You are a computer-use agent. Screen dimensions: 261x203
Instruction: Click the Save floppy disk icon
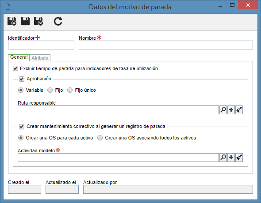pos(25,21)
